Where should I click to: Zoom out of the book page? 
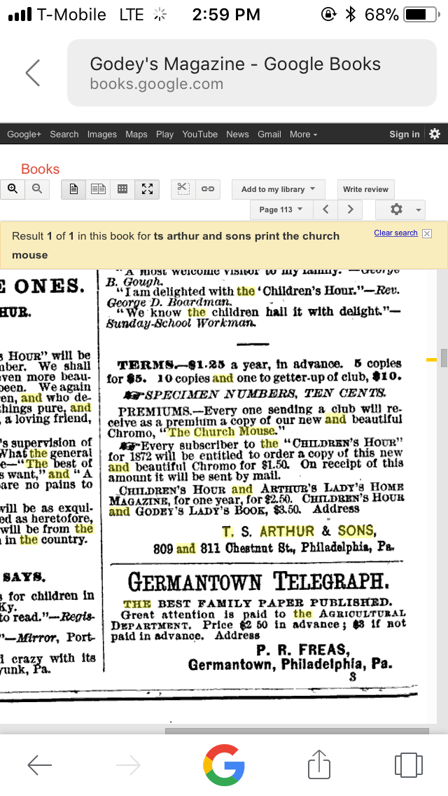point(37,189)
